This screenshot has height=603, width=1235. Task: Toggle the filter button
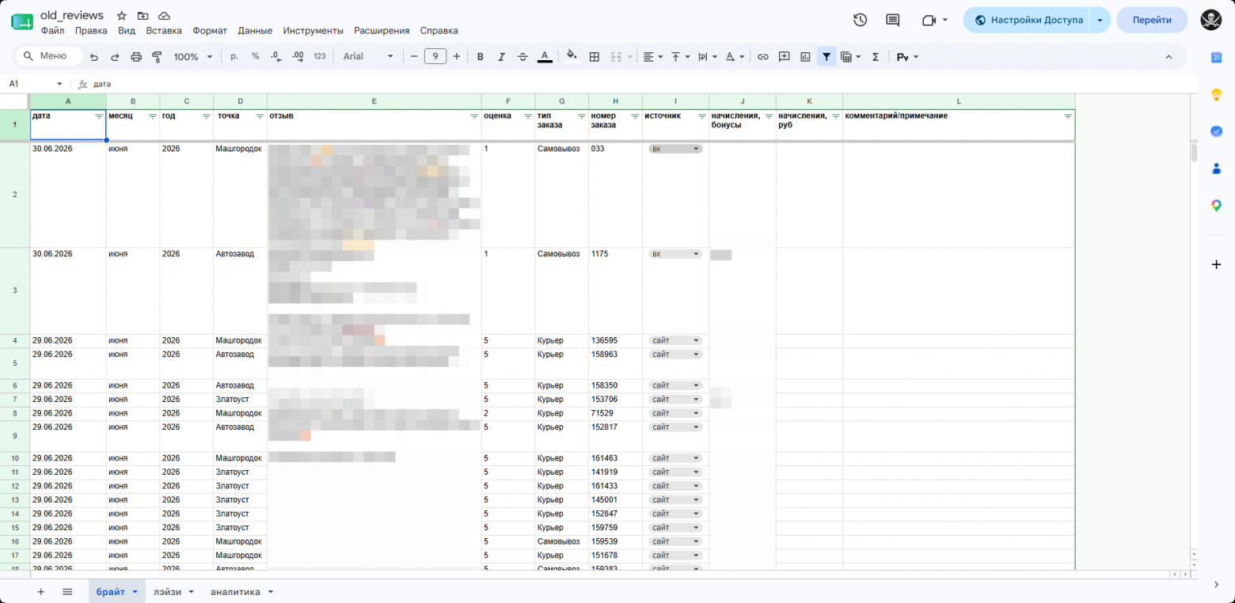[826, 57]
